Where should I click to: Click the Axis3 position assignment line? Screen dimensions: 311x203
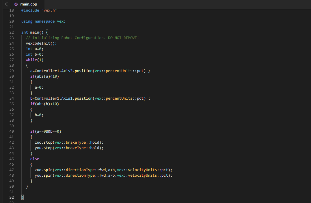pyautogui.click(x=90, y=71)
